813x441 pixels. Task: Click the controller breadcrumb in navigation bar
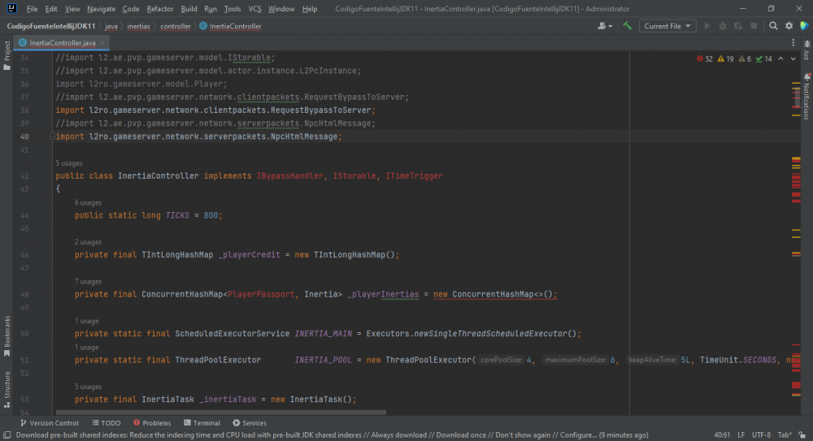[175, 26]
